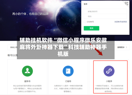This screenshot has width=132, height=95.
Task: Click the 服务号 title text
Action: coord(27,81)
